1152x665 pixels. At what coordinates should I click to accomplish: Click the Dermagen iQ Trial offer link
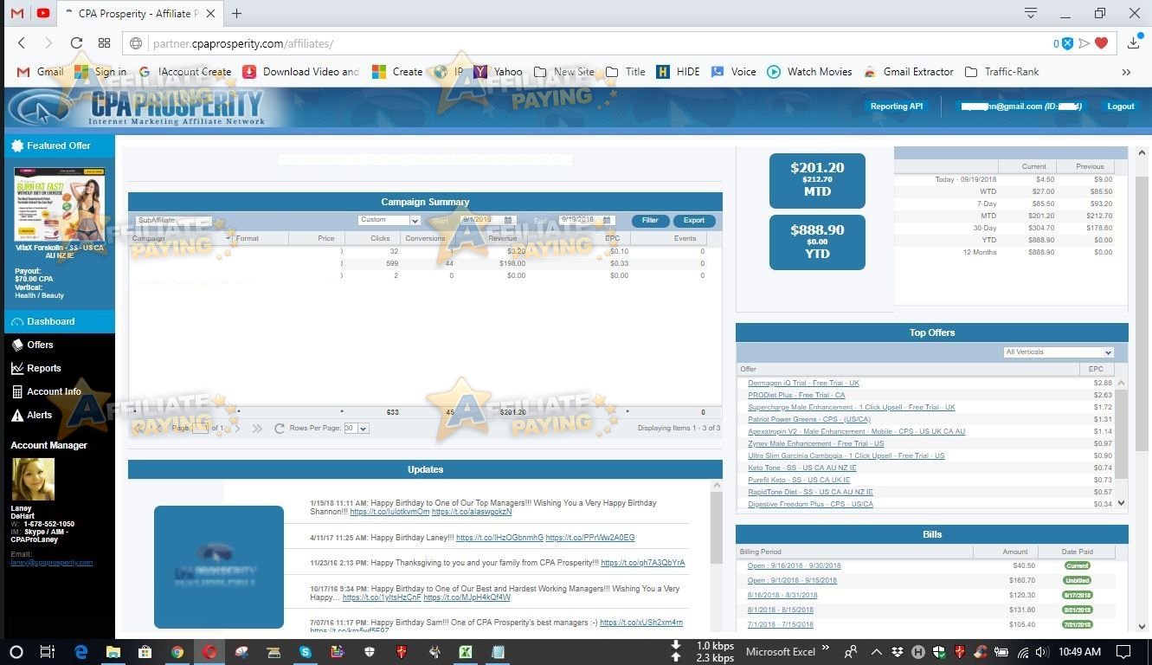(x=803, y=383)
